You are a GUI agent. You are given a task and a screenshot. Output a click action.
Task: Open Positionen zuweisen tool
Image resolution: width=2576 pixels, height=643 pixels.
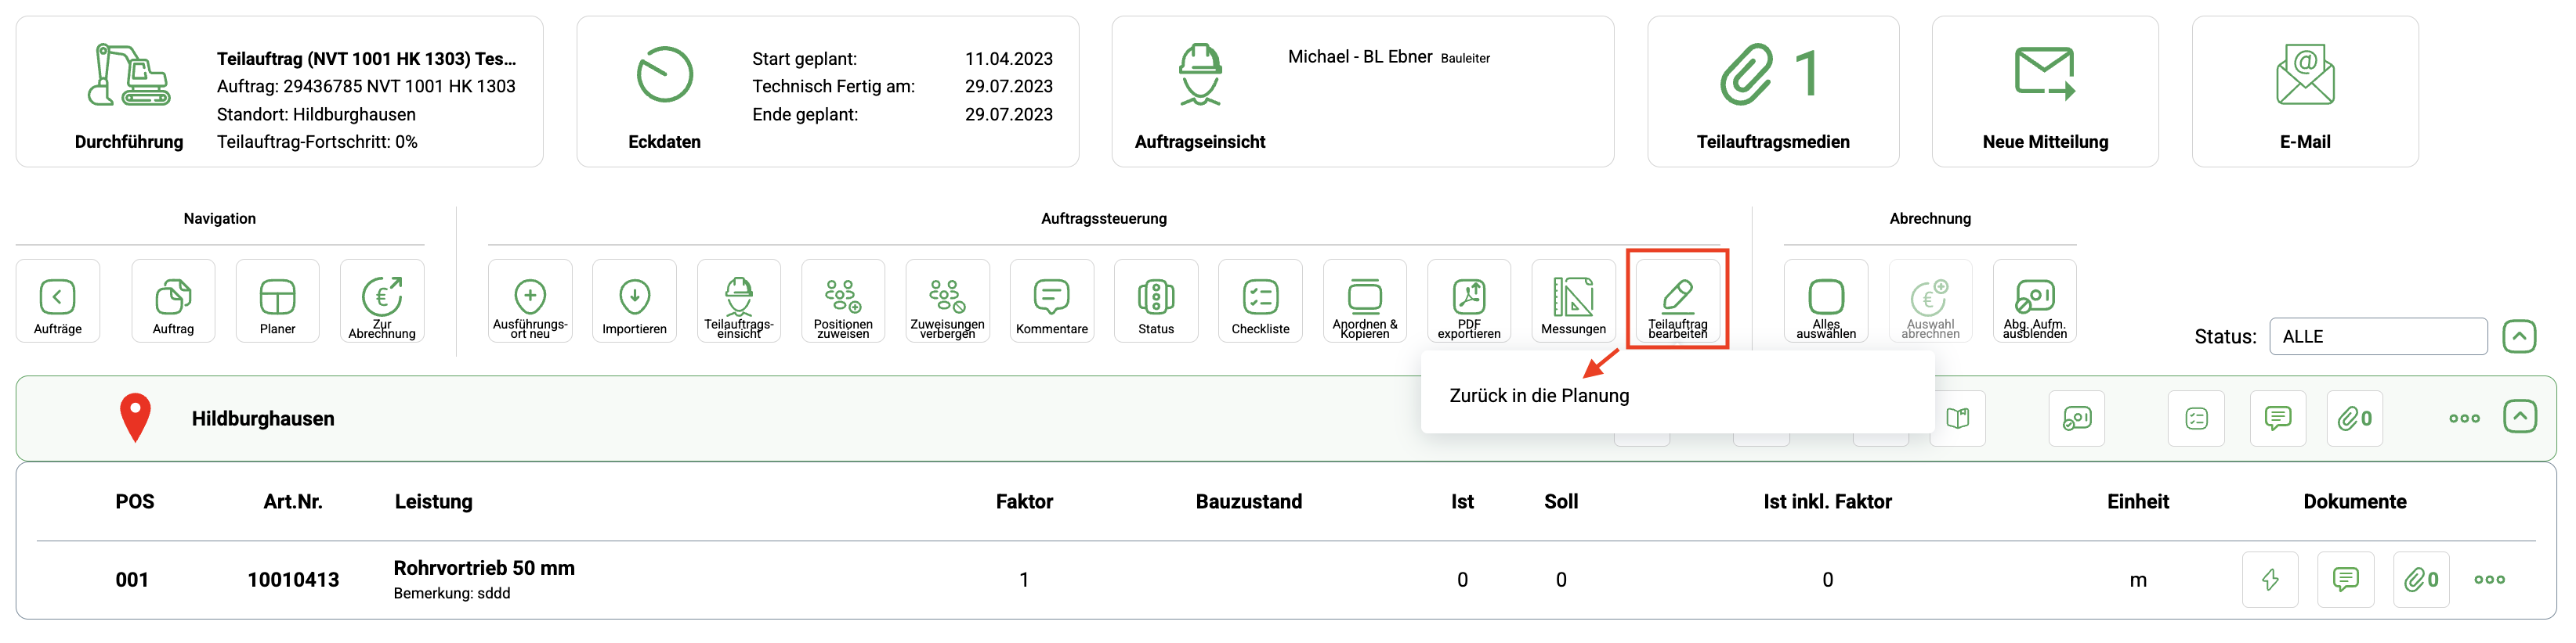click(x=842, y=300)
